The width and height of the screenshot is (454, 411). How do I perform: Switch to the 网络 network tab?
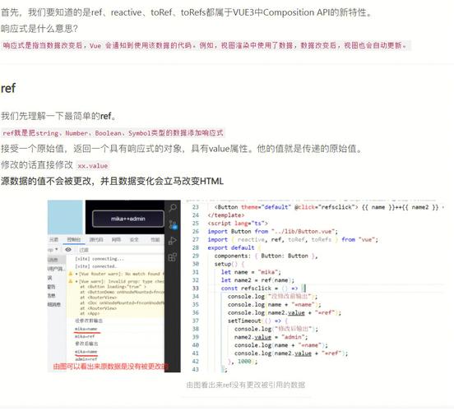(116, 240)
